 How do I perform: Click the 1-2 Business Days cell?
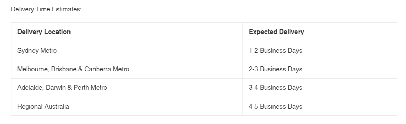point(320,50)
